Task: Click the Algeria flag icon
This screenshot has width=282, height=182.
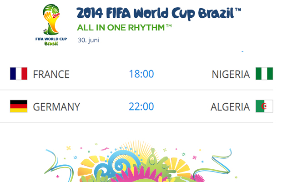Action: (x=264, y=106)
